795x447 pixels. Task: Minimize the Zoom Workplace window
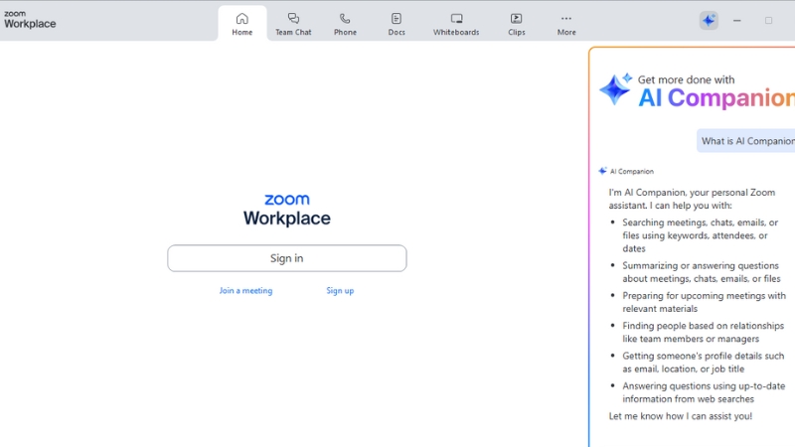[736, 21]
